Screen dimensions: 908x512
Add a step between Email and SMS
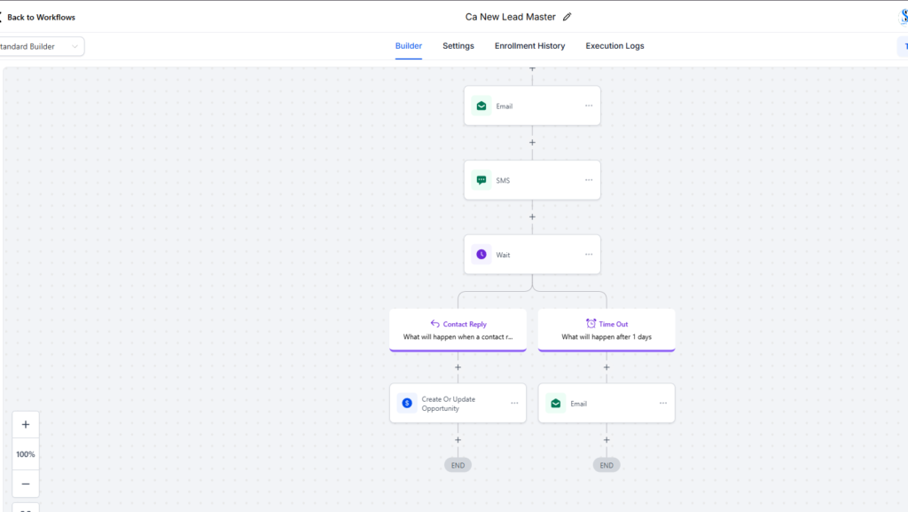(x=532, y=142)
